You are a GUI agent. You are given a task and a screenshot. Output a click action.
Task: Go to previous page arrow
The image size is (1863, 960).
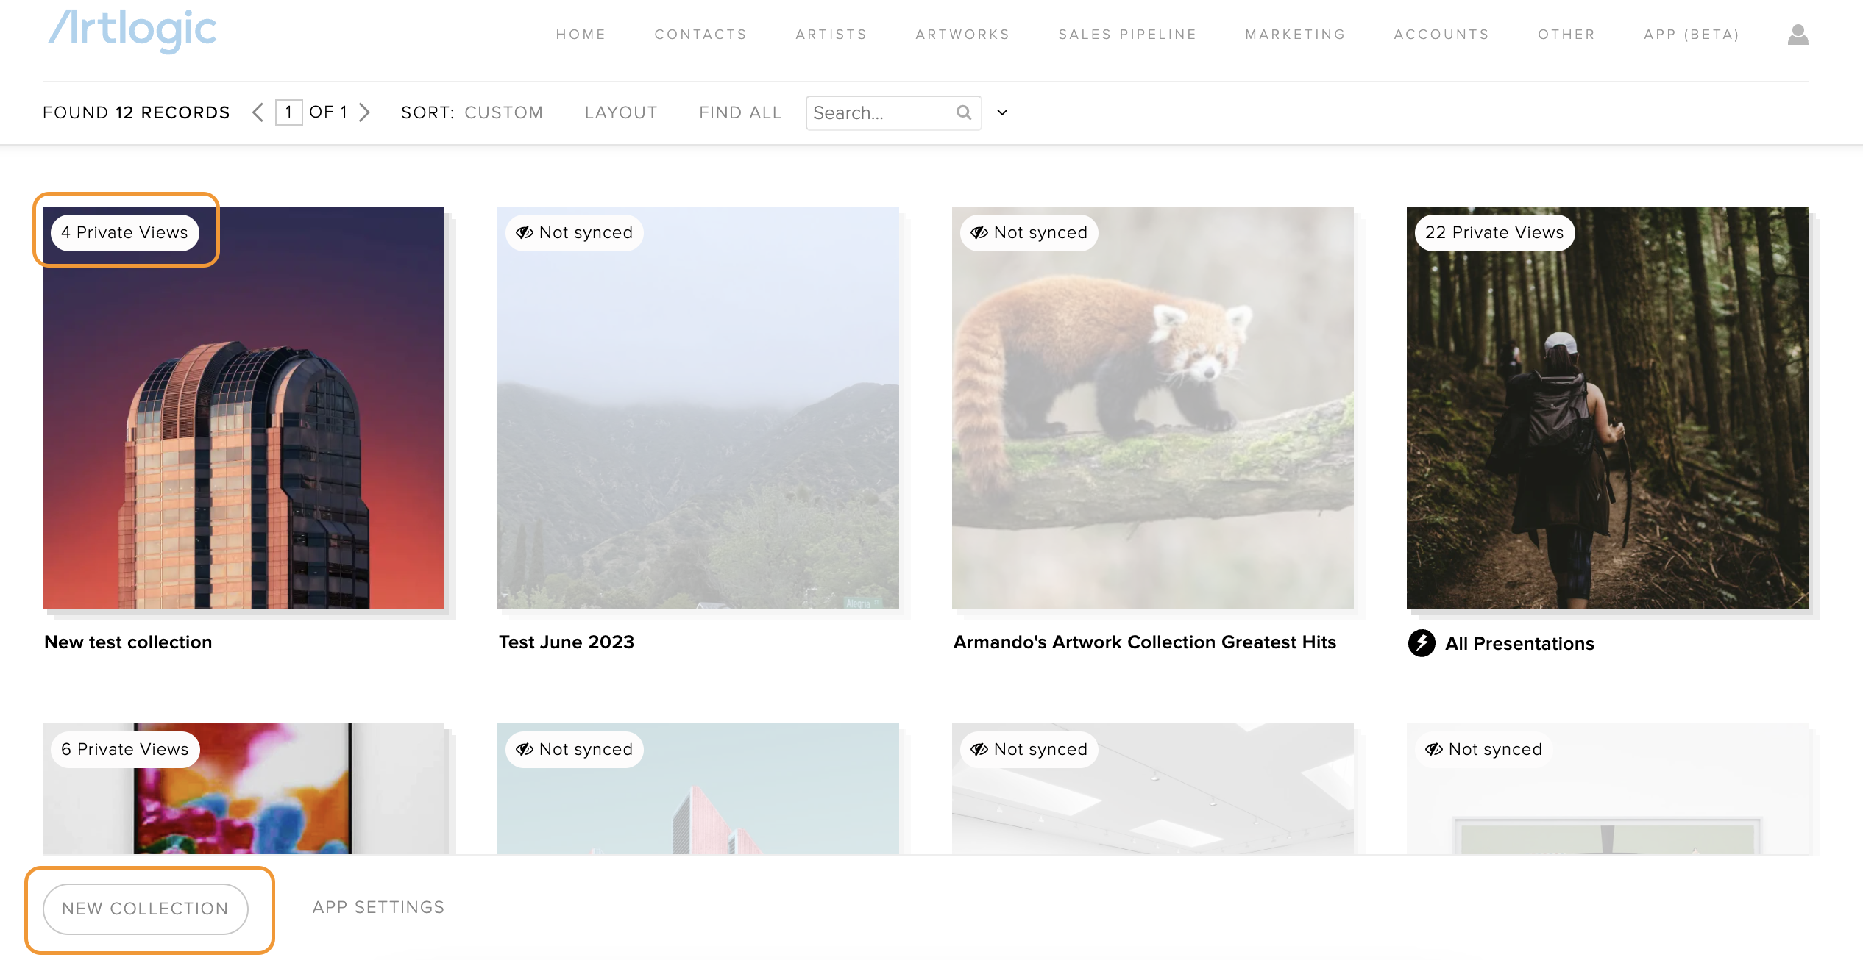coord(258,112)
